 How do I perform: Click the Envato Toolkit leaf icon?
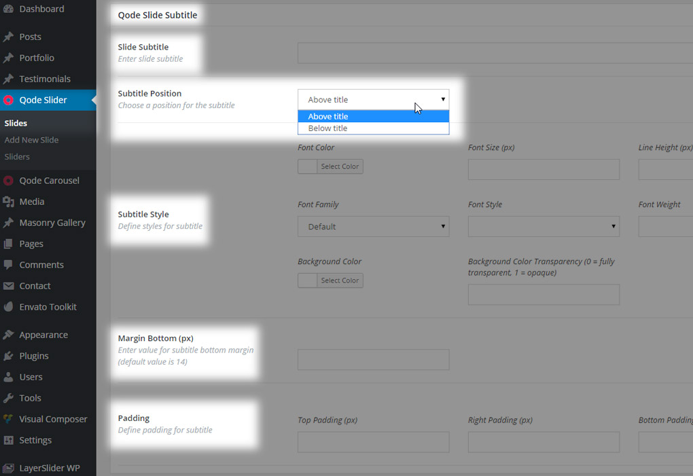8,307
